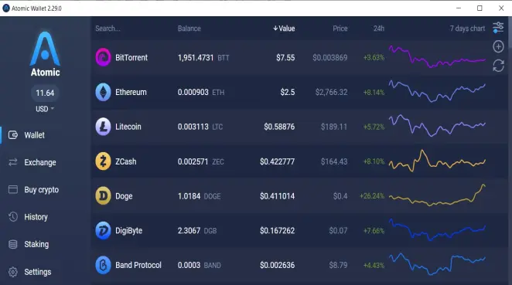The width and height of the screenshot is (512, 285).
Task: Open the ZCash 7 days chart
Action: [437, 161]
